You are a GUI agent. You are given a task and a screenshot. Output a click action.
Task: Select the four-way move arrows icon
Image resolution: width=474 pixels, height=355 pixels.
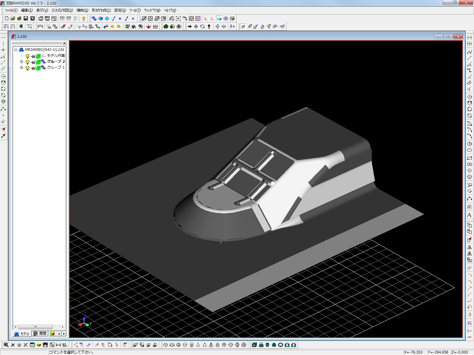(x=196, y=27)
